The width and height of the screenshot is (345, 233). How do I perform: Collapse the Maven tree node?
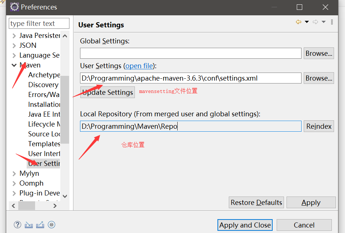(x=14, y=65)
